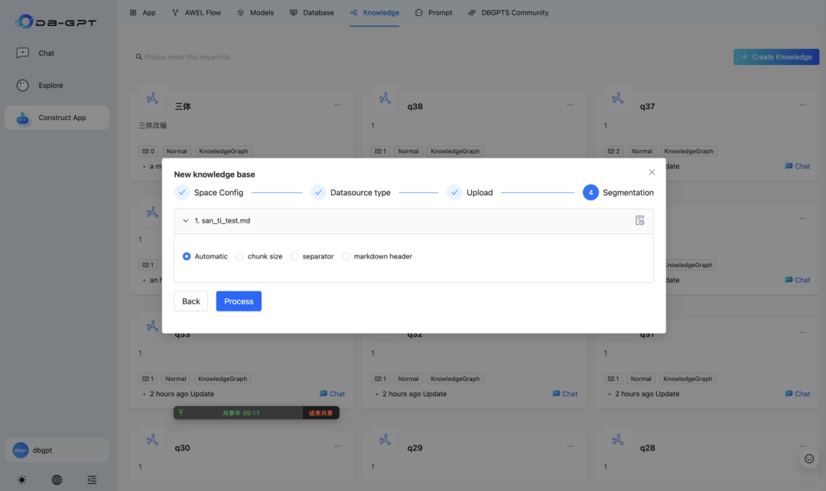
Task: Collapse the san_ti_test.md file panel
Action: click(x=185, y=221)
